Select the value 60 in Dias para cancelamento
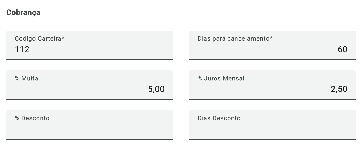The width and height of the screenshot is (364, 155). point(343,49)
